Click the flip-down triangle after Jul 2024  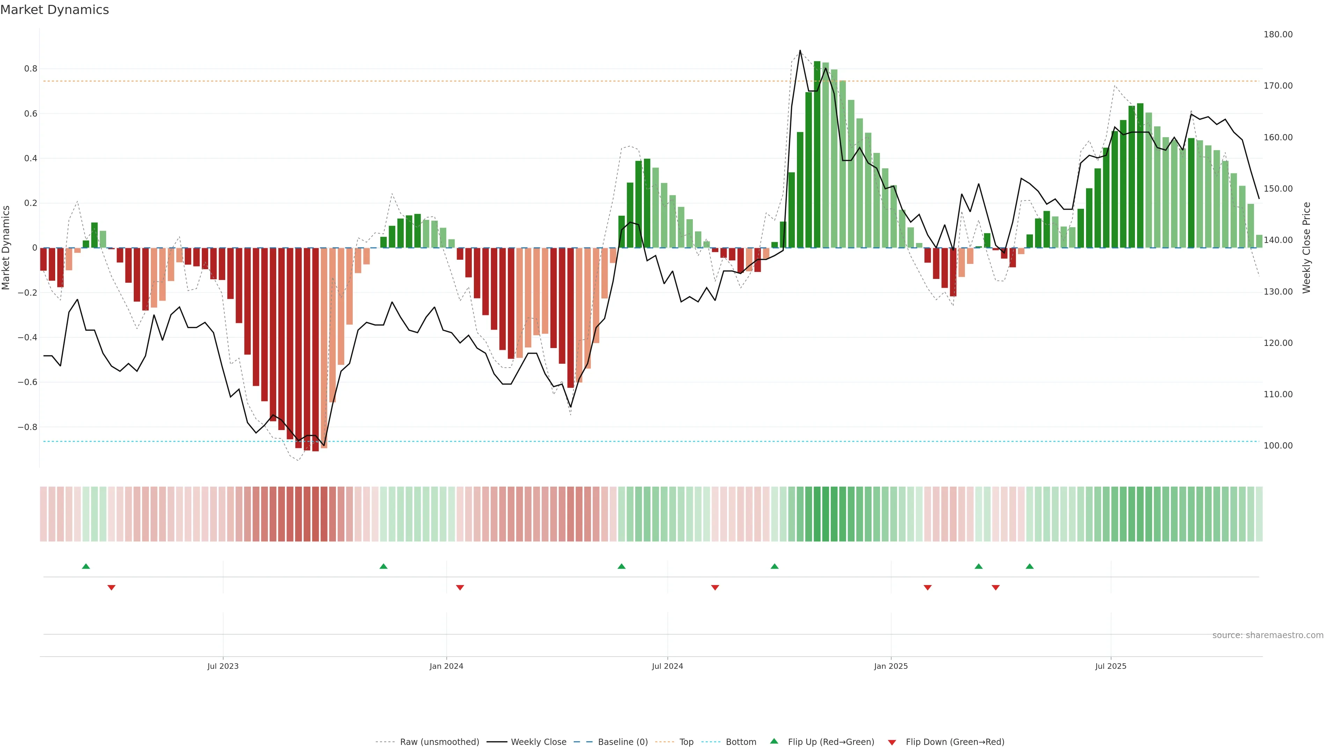tap(715, 587)
